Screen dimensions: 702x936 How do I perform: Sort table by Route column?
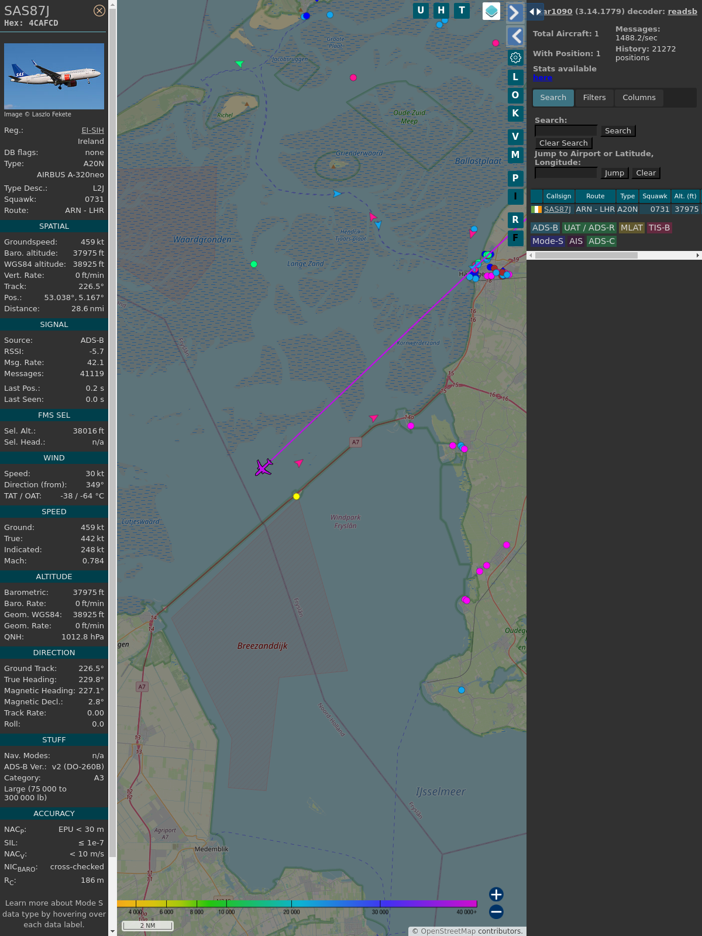(595, 196)
